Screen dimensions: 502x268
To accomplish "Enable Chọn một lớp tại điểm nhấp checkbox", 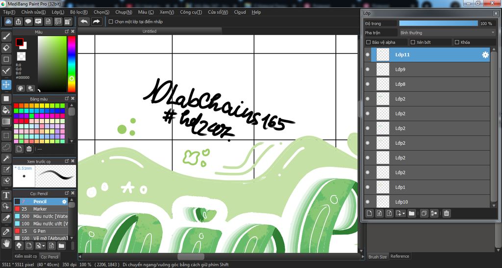I will [x=111, y=22].
